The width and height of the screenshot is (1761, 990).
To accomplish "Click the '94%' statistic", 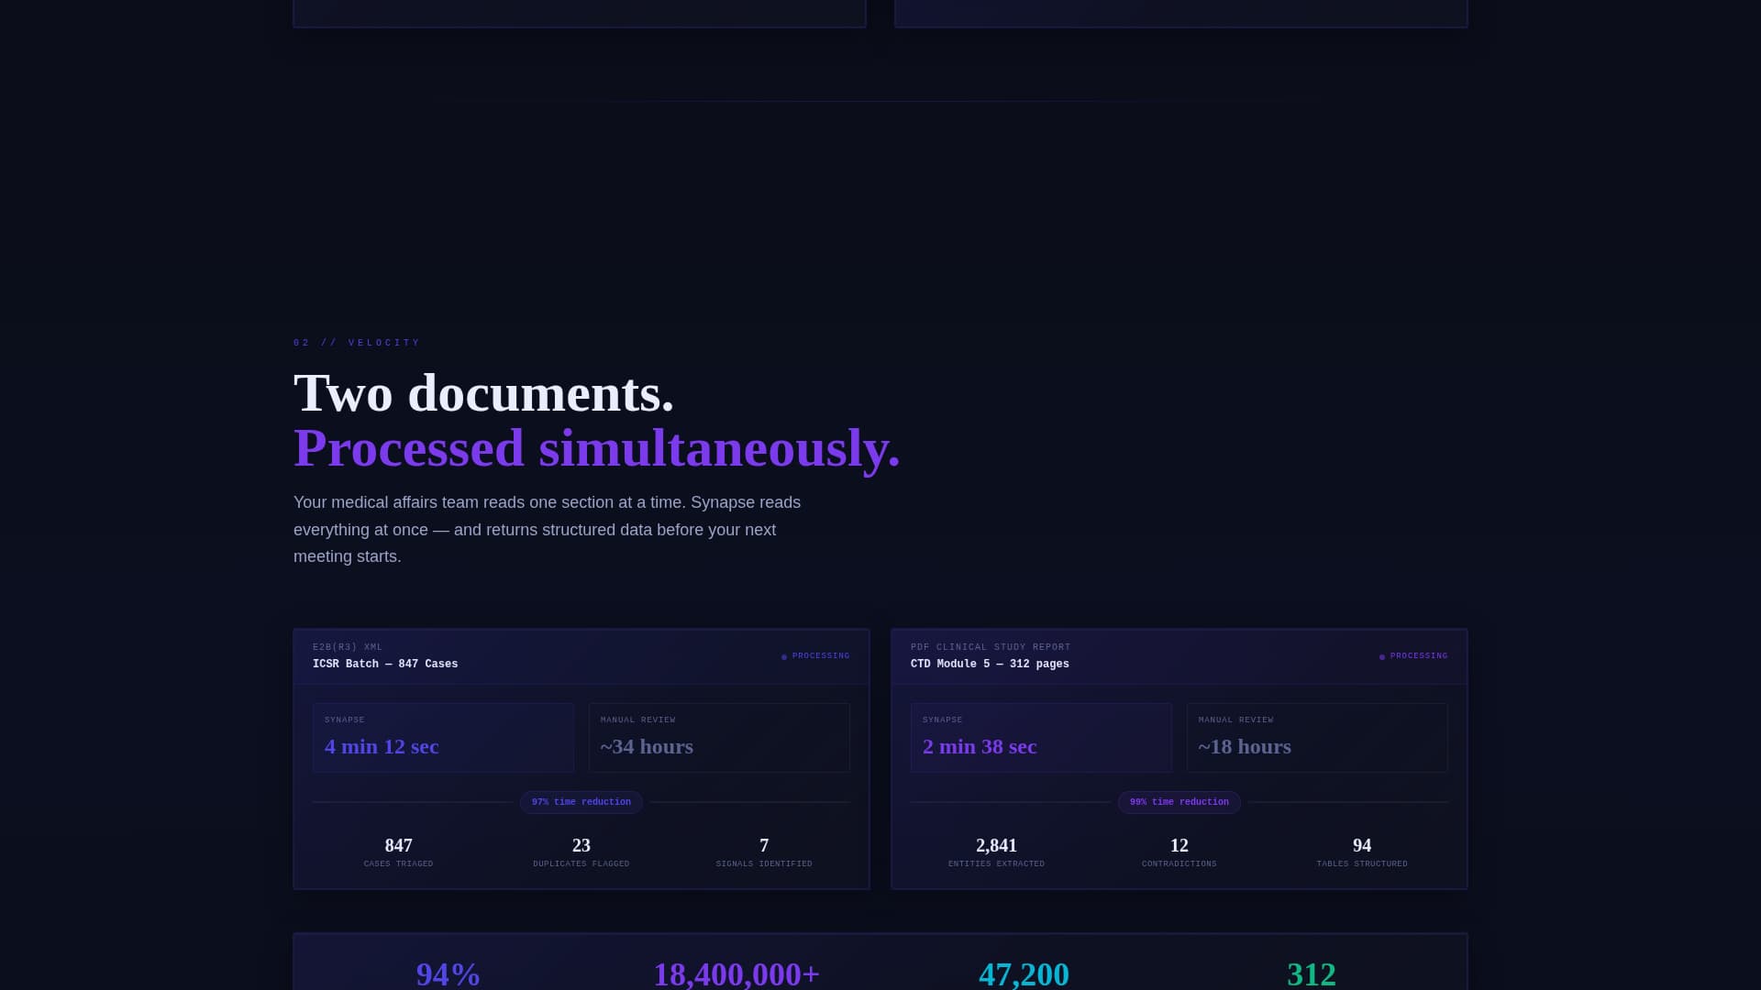I will point(449,974).
